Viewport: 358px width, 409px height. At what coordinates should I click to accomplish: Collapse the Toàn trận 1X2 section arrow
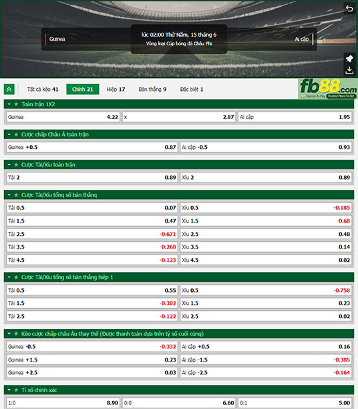(x=9, y=104)
